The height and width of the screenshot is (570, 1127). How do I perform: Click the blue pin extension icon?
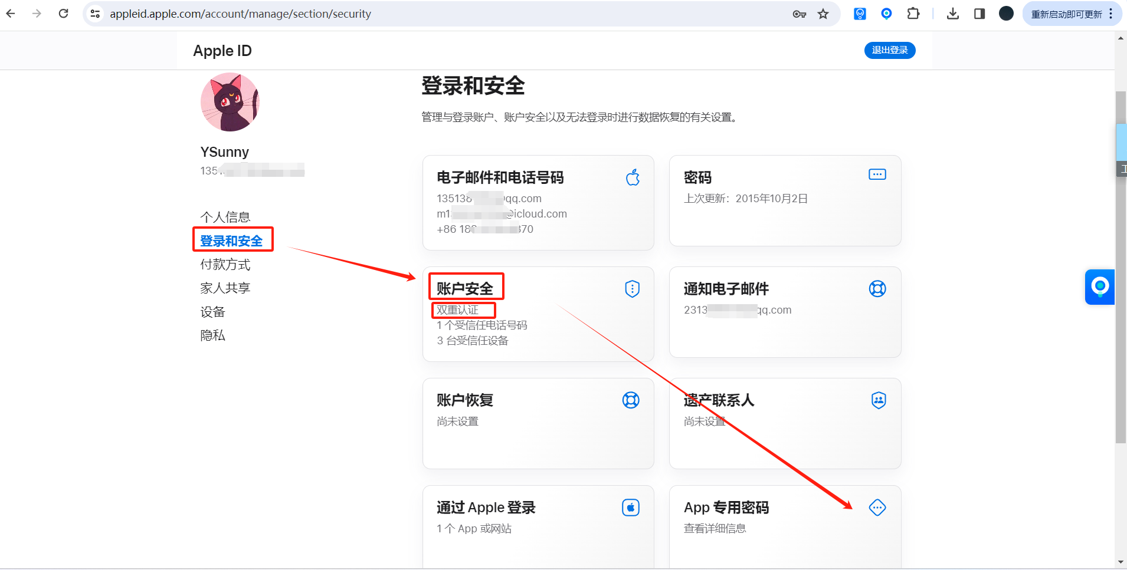(886, 14)
